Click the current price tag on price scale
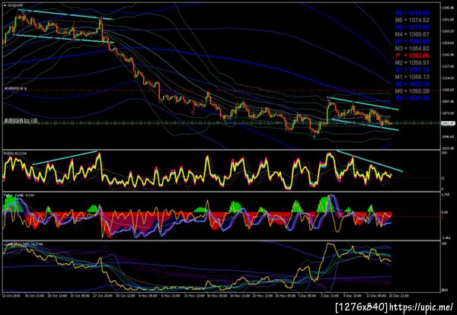The height and width of the screenshot is (315, 457). click(x=449, y=123)
